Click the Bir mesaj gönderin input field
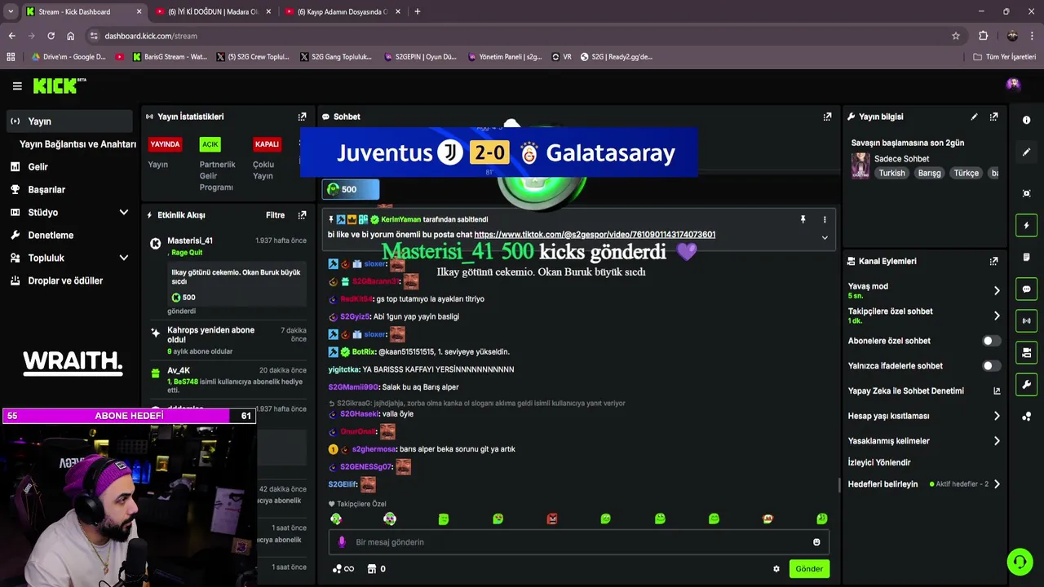This screenshot has height=587, width=1044. (x=579, y=542)
